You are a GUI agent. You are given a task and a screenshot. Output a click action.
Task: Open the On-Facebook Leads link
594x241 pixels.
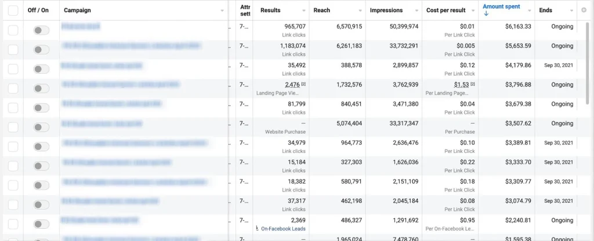pos(283,229)
